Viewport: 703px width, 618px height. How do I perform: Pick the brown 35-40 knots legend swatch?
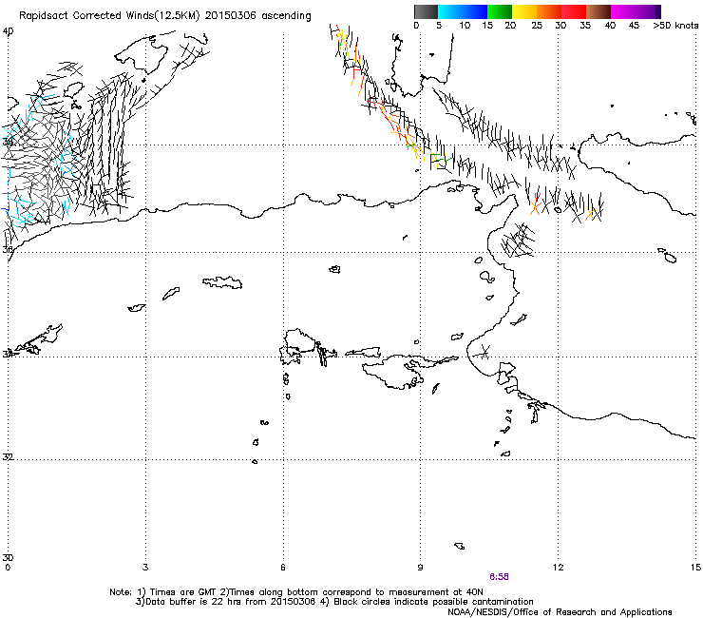tap(598, 11)
